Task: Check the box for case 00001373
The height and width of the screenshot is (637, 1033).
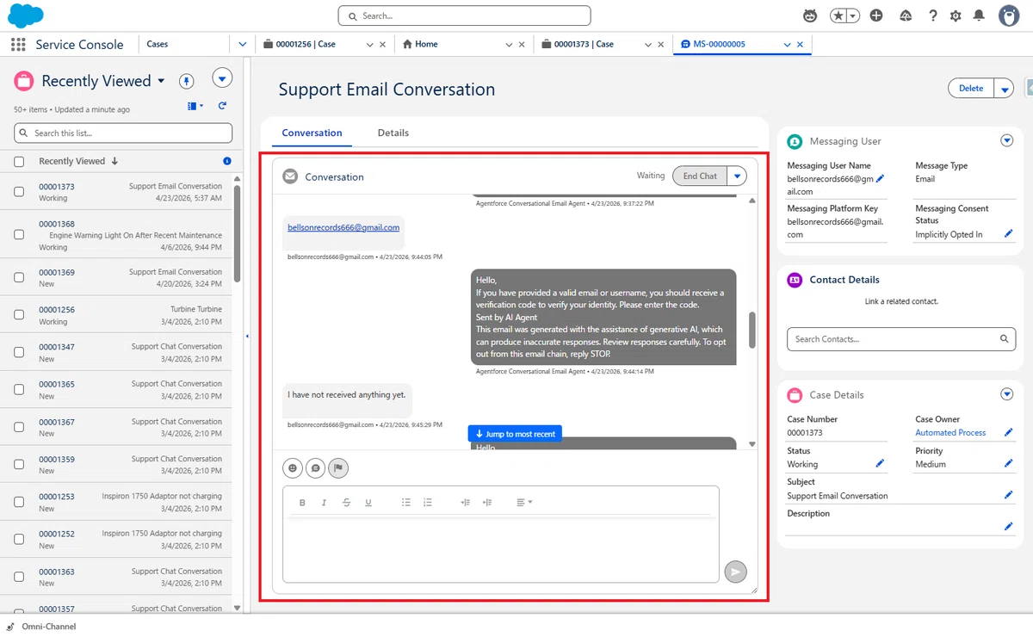Action: coord(19,192)
